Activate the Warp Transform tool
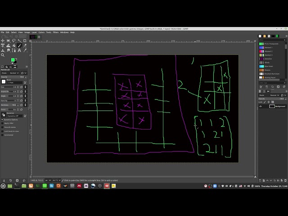Screen dimensions: 288x216 8,45
